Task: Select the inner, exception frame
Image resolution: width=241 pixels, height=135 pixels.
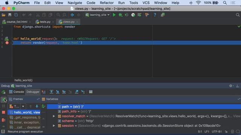Action: pyautogui.click(x=24, y=122)
